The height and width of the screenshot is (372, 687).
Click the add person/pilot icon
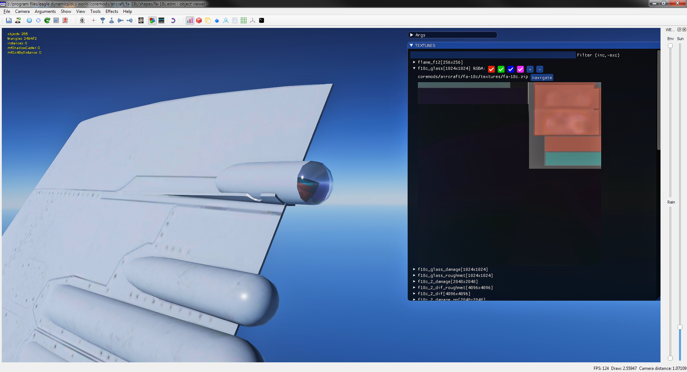18,20
